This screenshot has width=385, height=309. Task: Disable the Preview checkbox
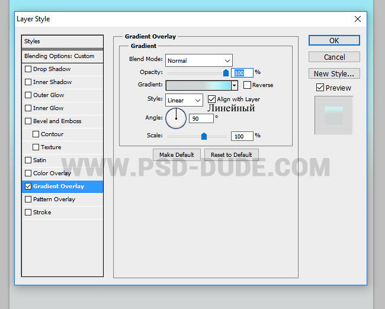click(x=320, y=88)
